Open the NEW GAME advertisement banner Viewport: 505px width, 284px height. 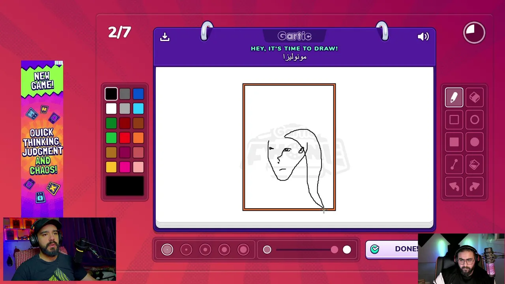(42, 139)
